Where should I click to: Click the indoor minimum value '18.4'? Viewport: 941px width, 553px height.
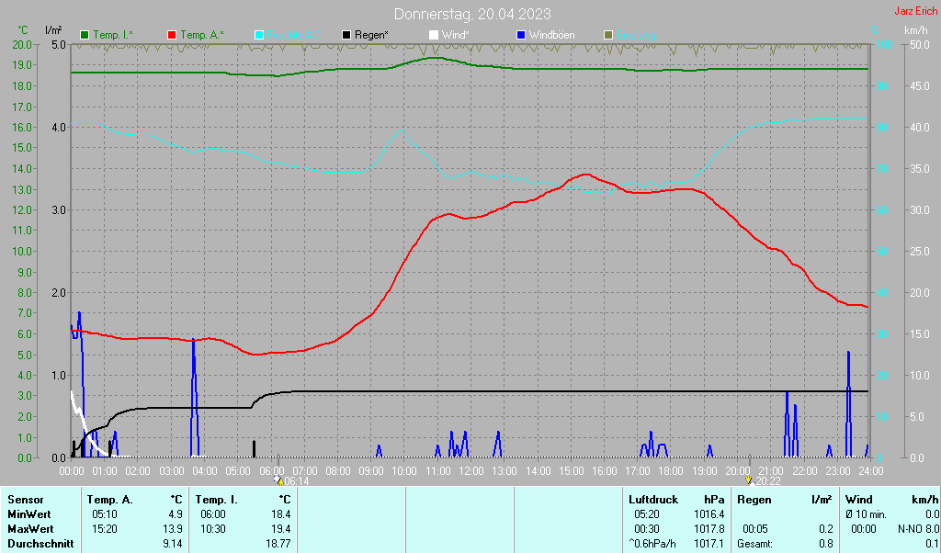[x=281, y=514]
